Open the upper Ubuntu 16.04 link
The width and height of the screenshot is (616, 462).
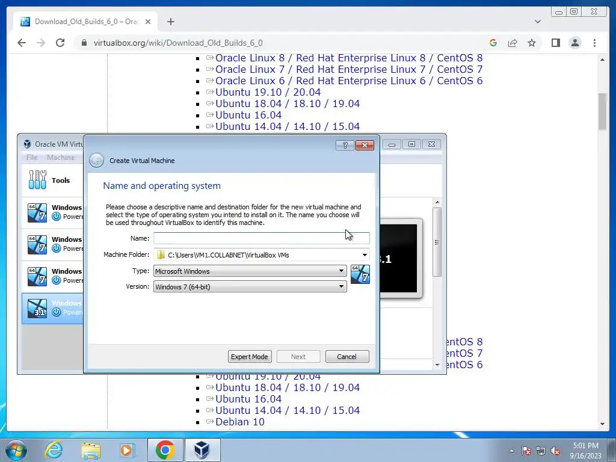point(248,115)
